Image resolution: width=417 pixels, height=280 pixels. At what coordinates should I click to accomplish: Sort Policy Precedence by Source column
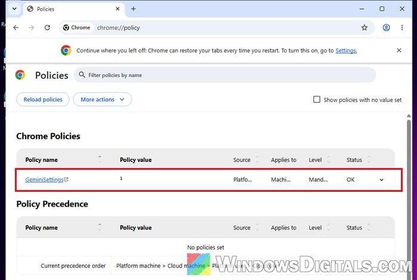pos(257,228)
